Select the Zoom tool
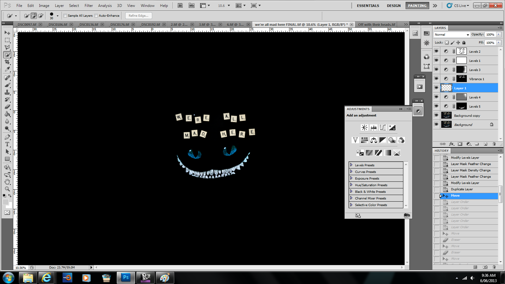Image resolution: width=505 pixels, height=284 pixels. [x=7, y=189]
